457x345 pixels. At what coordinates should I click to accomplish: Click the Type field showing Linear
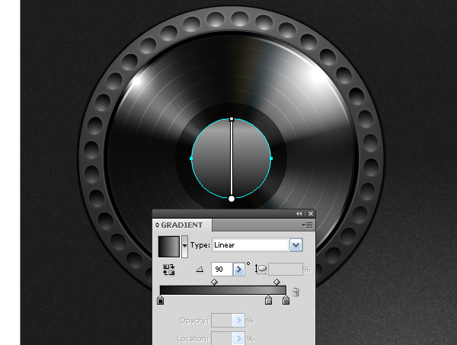coord(251,245)
